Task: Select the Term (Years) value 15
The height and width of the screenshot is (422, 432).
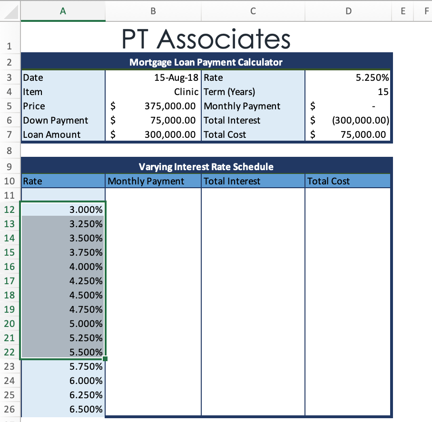Action: (x=348, y=92)
